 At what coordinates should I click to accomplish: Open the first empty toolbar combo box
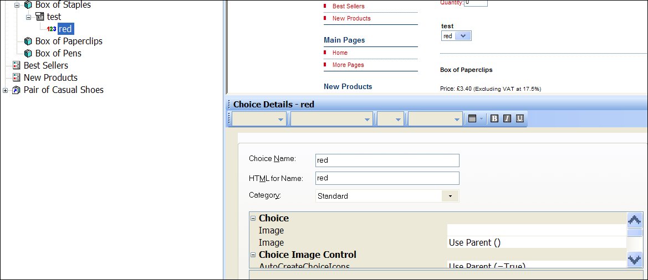(x=259, y=118)
